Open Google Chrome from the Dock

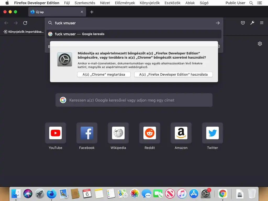(223, 194)
